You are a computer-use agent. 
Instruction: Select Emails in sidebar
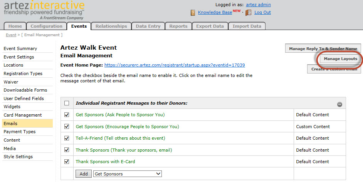coord(27,124)
